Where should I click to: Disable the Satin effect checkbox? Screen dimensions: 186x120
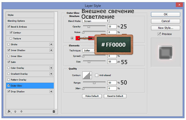click(9, 62)
